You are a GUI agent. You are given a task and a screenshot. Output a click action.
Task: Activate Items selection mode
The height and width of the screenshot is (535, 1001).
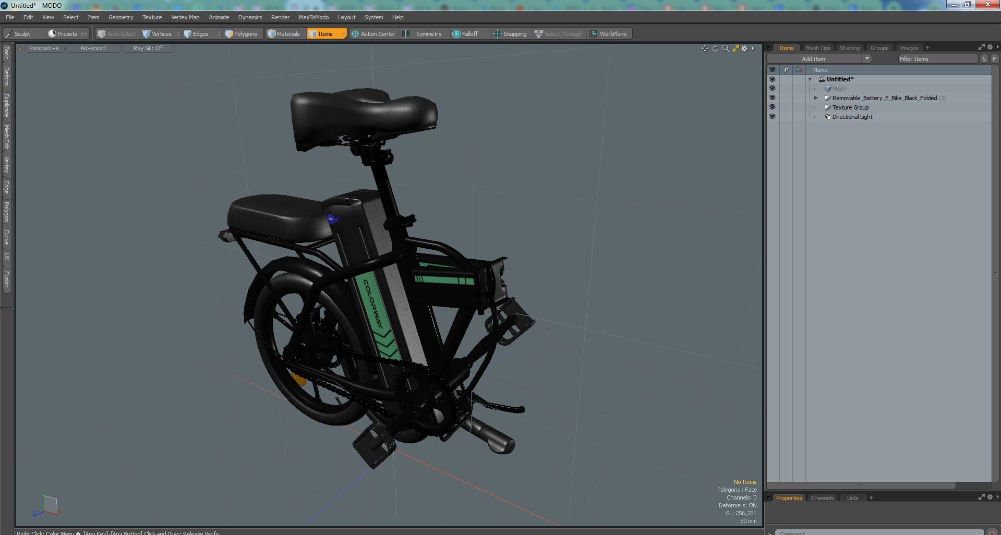click(327, 34)
